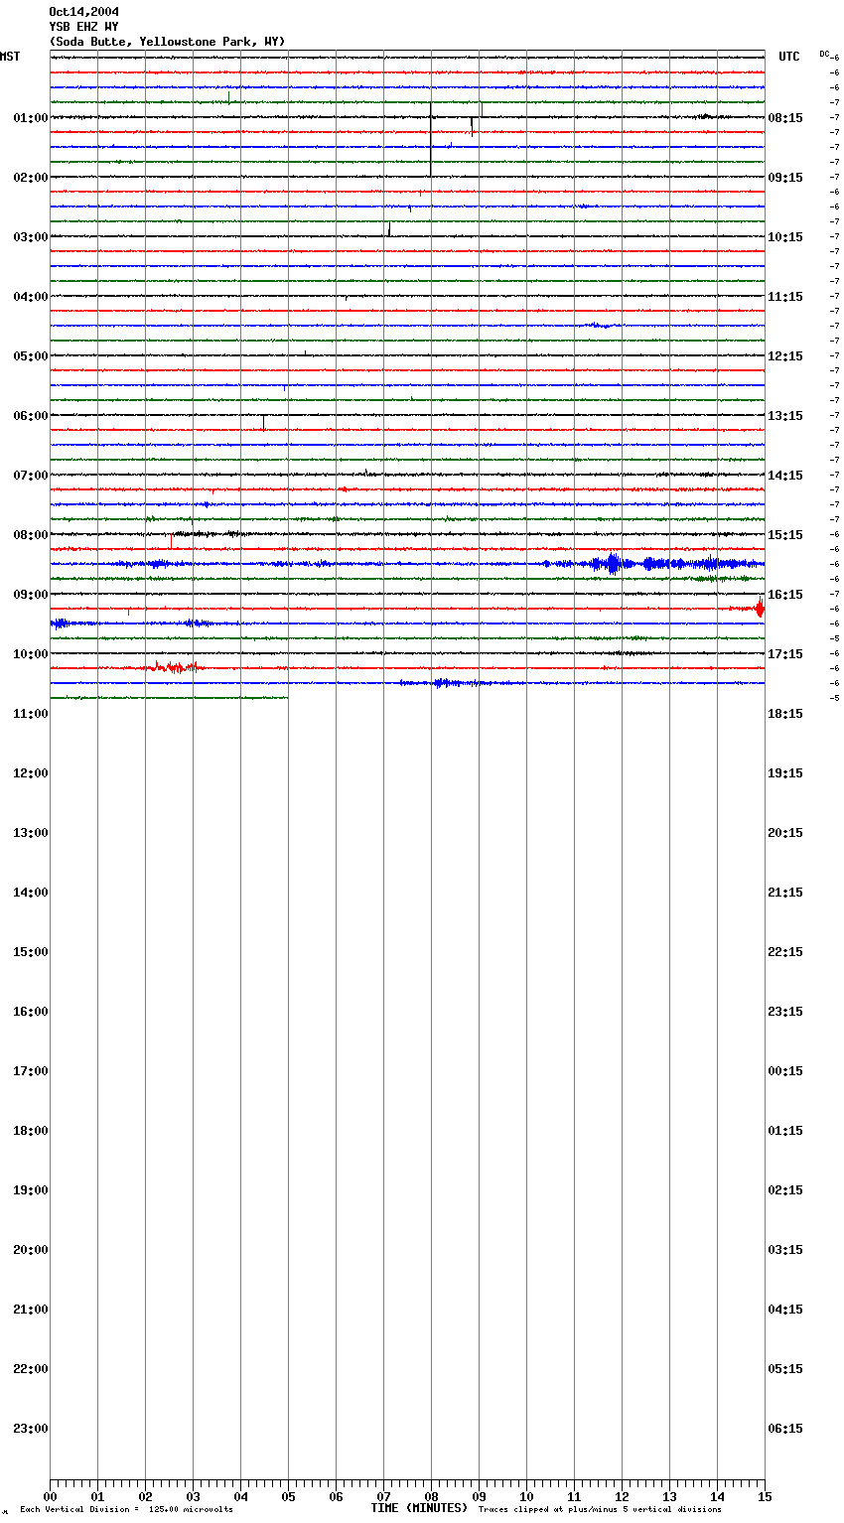Click the 18:15 UTC time label
This screenshot has width=844, height=1523.
tap(785, 714)
